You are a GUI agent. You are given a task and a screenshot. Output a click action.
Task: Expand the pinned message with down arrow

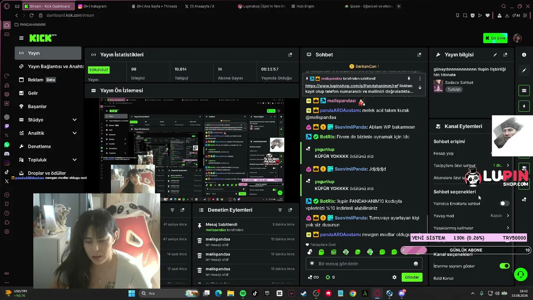click(420, 87)
